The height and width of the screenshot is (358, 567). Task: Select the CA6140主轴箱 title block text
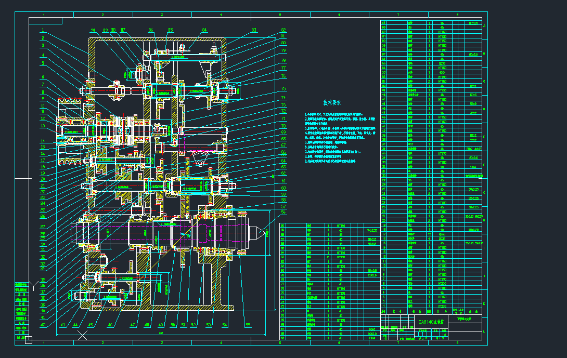[432, 322]
